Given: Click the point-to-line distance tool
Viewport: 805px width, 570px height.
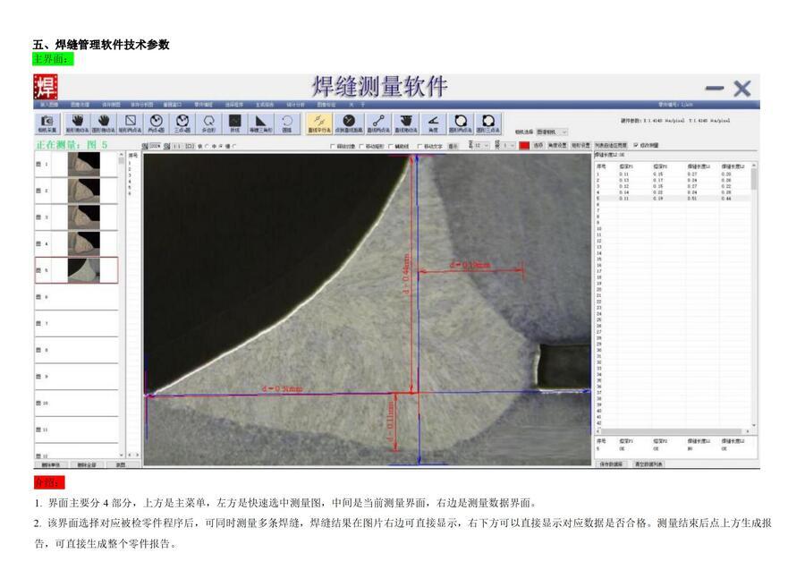Looking at the screenshot, I should click(x=348, y=123).
